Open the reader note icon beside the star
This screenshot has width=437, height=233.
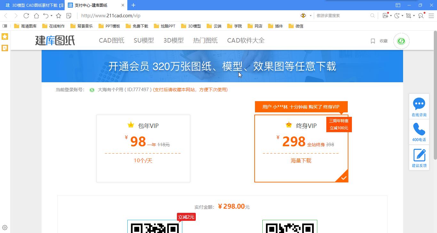click(x=69, y=16)
